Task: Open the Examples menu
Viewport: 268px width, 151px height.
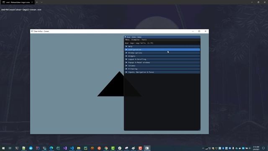Action: (135, 40)
